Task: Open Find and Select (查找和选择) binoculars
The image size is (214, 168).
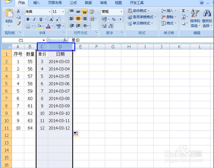Action: click(207, 18)
